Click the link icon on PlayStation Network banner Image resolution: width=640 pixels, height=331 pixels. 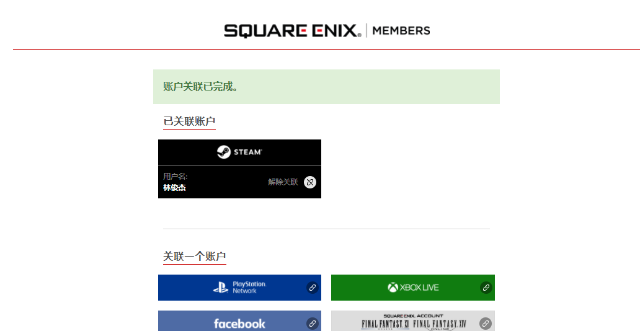[312, 288]
